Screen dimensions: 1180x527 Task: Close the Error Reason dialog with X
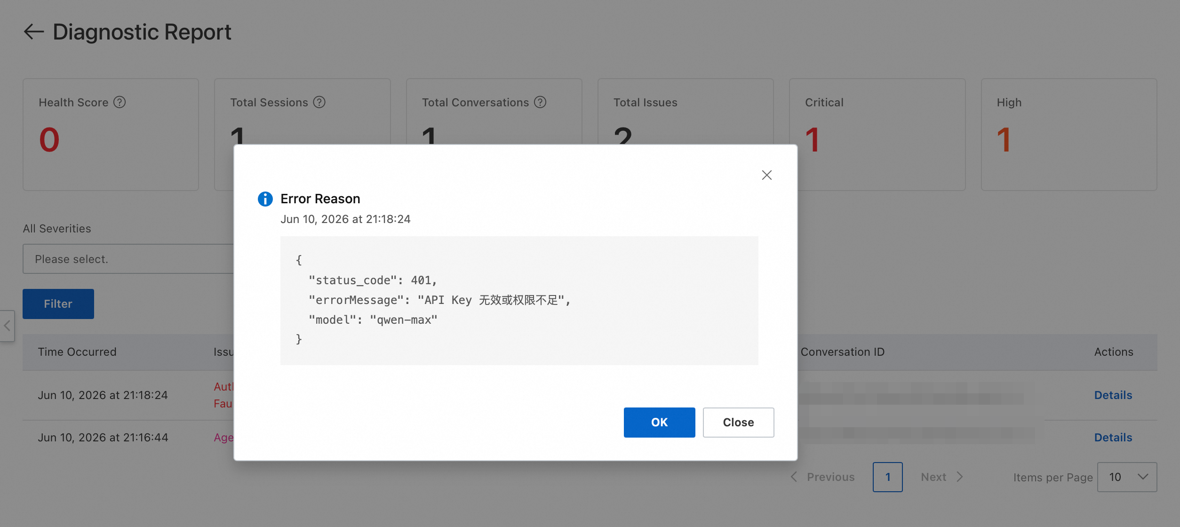pyautogui.click(x=767, y=175)
